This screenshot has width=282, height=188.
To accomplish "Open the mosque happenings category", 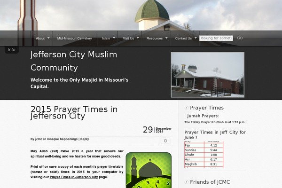I will point(62,139).
